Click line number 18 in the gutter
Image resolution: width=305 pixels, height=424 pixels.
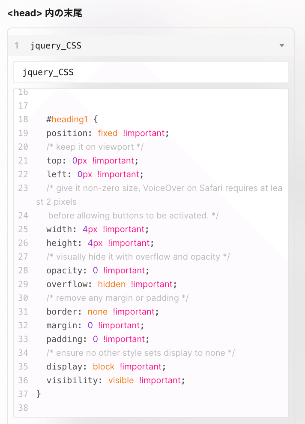(x=23, y=119)
